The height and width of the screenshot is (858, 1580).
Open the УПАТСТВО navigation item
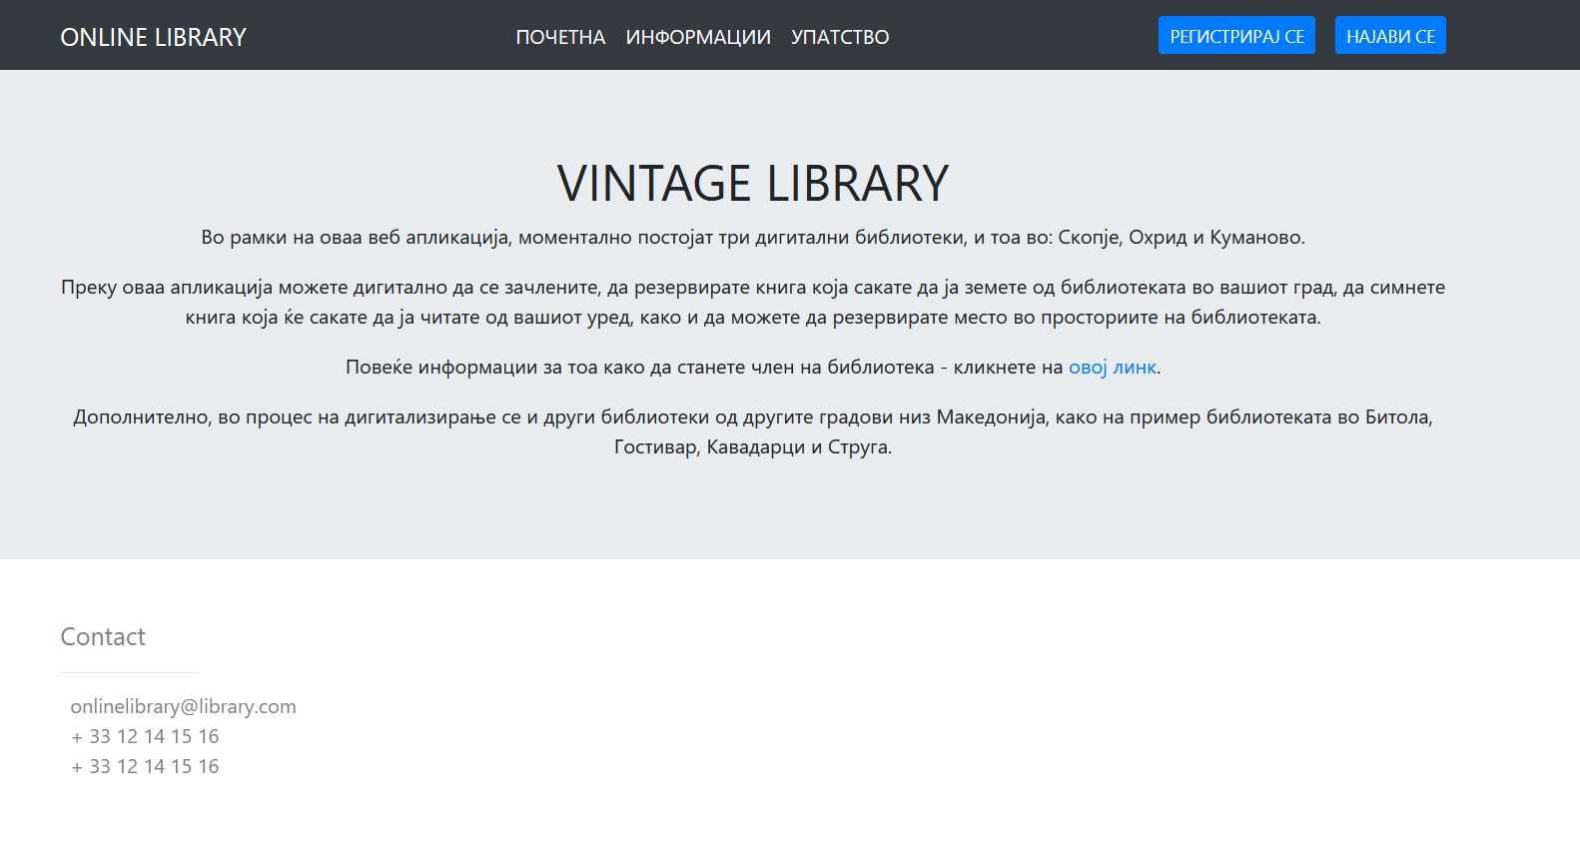(840, 37)
